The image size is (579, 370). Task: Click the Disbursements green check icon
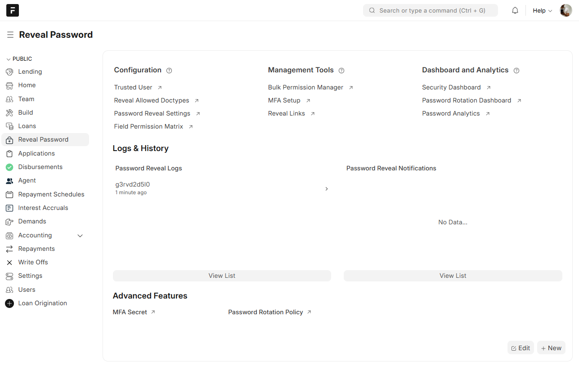9,167
